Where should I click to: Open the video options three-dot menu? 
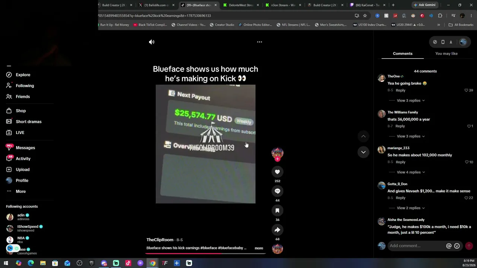[259, 42]
